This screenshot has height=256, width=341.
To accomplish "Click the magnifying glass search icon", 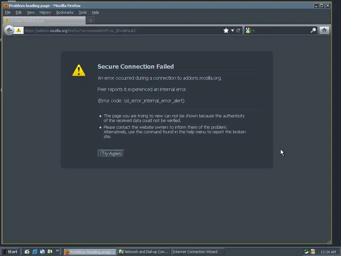I will click(313, 30).
